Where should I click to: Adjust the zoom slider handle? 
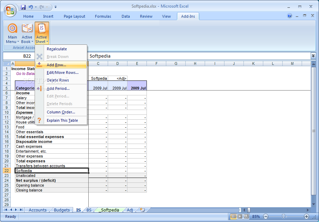[283, 216]
